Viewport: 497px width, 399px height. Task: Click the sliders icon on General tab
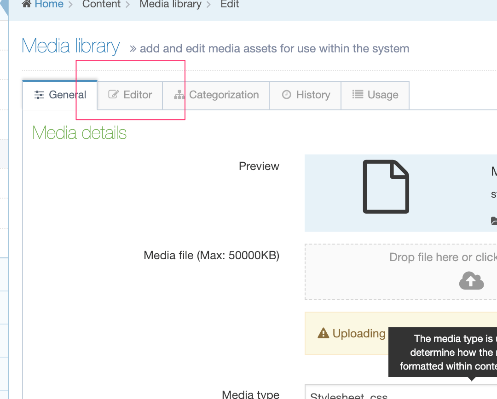tap(40, 95)
